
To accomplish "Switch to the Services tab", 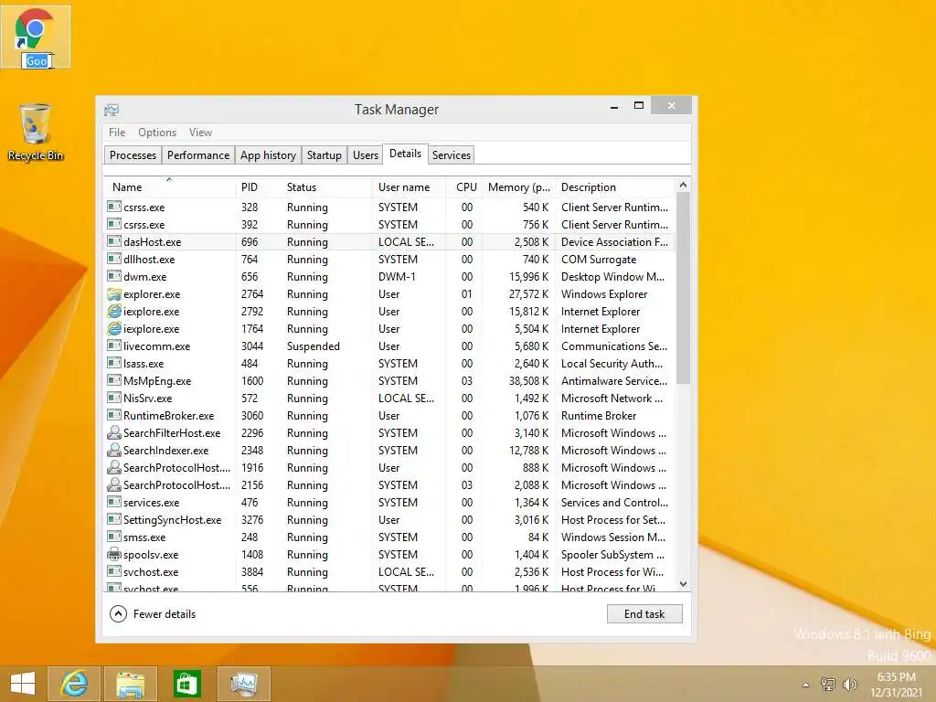I will click(x=452, y=155).
